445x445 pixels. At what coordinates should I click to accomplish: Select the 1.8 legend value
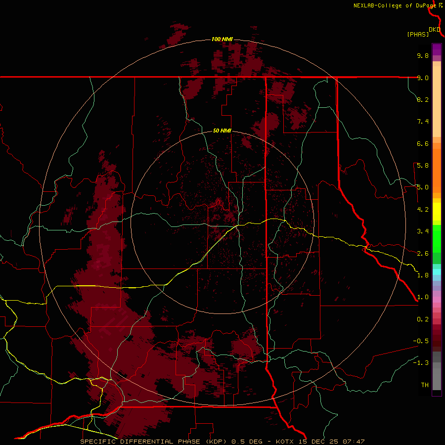click(x=423, y=275)
